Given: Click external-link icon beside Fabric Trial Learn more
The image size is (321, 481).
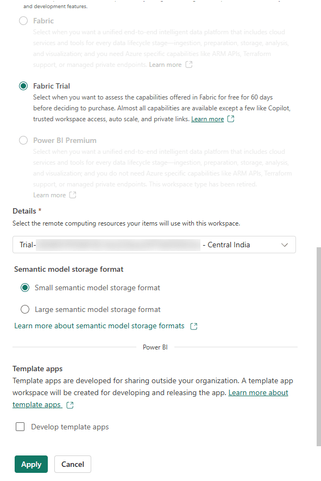Looking at the screenshot, I should [231, 118].
